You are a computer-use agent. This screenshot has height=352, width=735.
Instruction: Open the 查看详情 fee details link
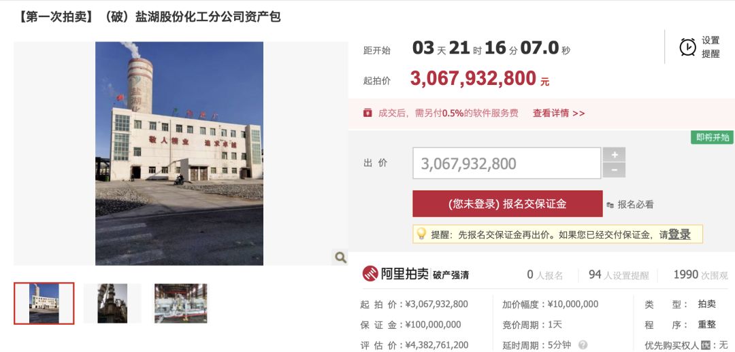point(559,113)
